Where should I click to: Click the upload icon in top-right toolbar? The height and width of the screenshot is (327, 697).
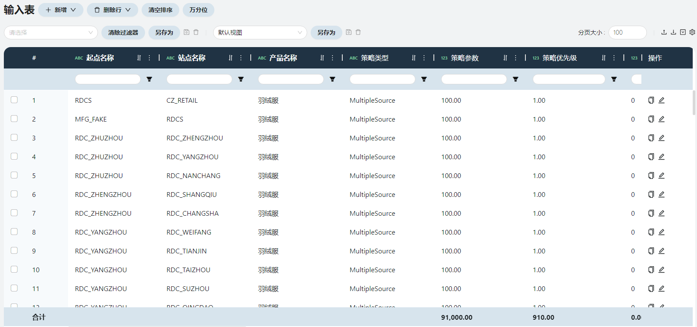point(664,32)
